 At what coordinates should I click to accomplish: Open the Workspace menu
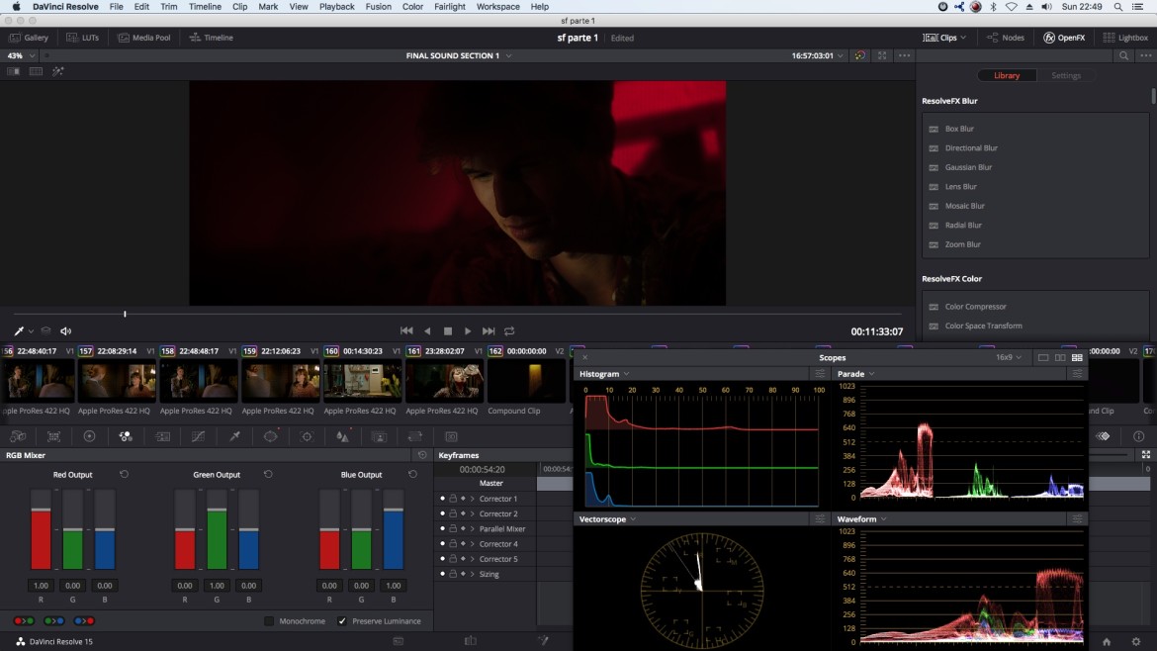498,7
